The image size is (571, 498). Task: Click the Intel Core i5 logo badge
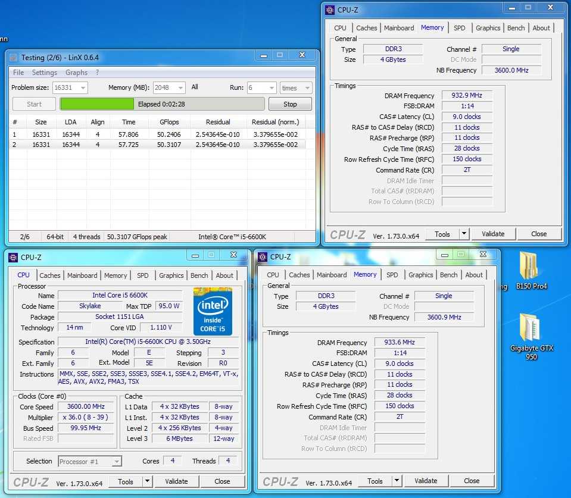pyautogui.click(x=213, y=311)
